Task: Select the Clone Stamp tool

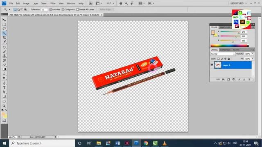Action: click(x=4, y=56)
